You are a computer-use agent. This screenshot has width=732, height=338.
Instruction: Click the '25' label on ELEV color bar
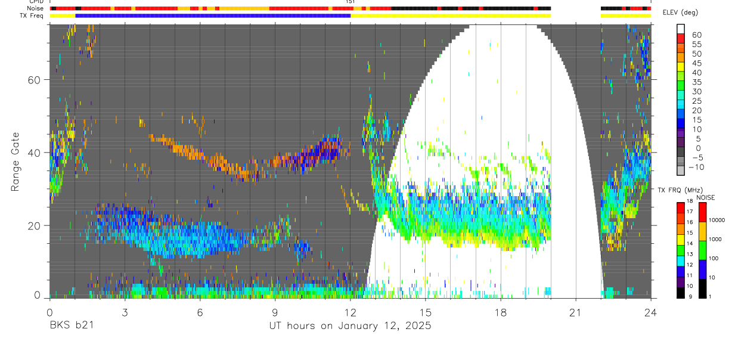click(696, 101)
